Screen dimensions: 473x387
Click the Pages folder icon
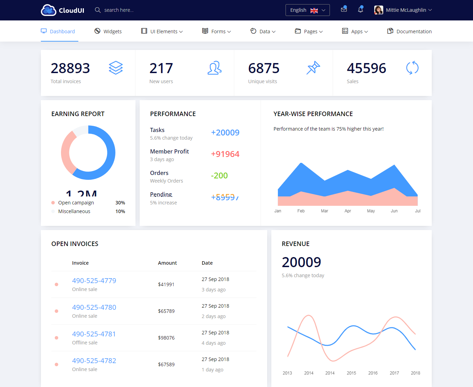click(x=298, y=31)
